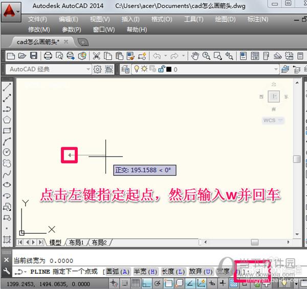Open the 编辑(E) menu

69,19
